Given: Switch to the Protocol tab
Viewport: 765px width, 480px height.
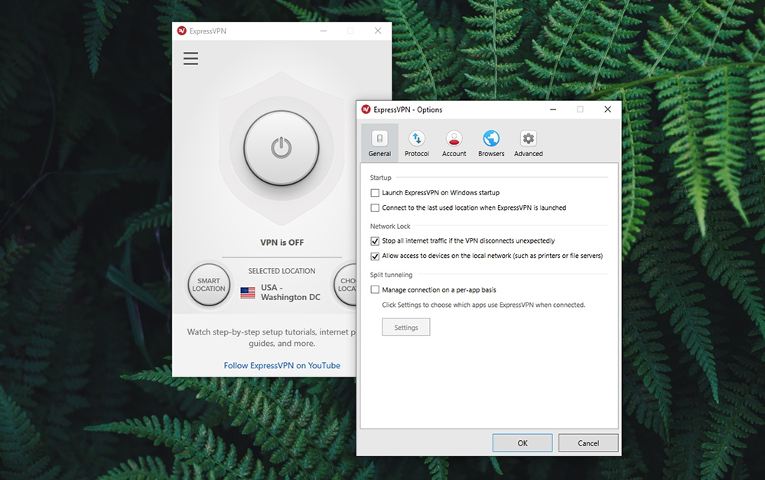Looking at the screenshot, I should pos(417,142).
